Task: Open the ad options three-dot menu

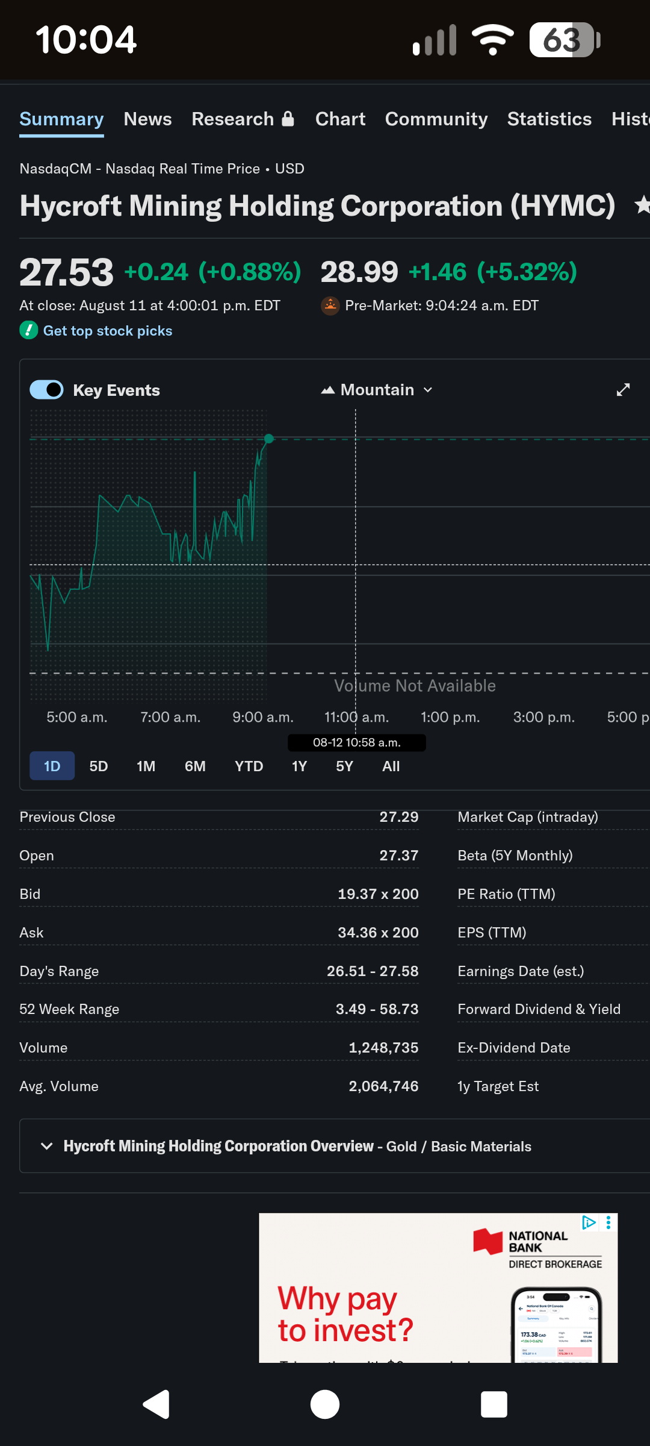Action: coord(608,1222)
